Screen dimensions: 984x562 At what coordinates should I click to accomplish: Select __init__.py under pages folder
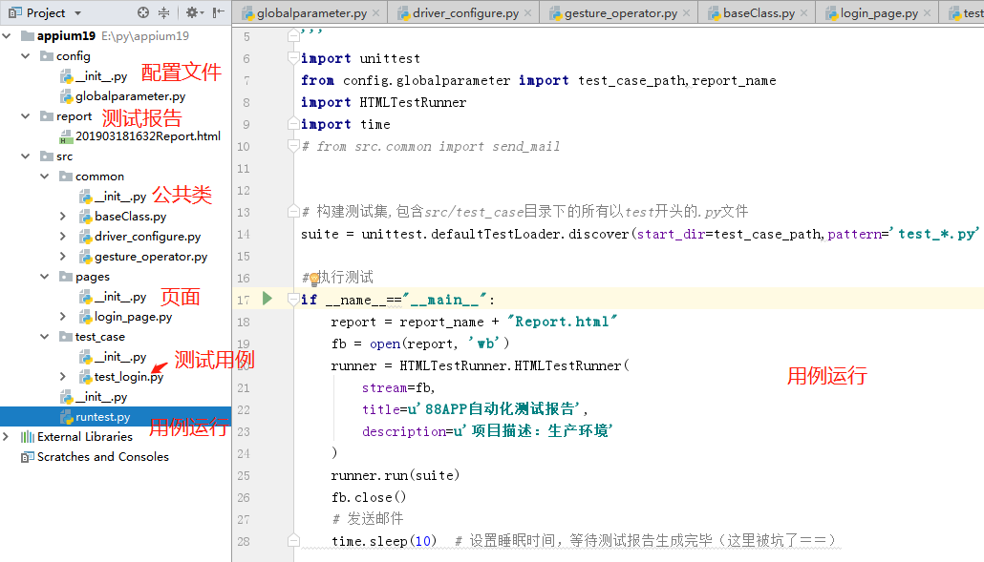click(120, 297)
